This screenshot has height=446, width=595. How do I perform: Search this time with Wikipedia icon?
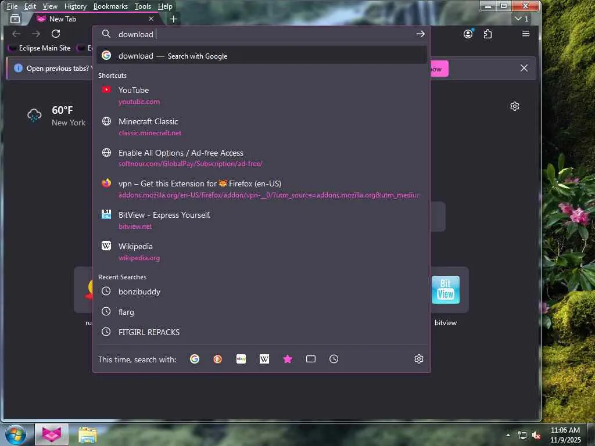(x=264, y=359)
